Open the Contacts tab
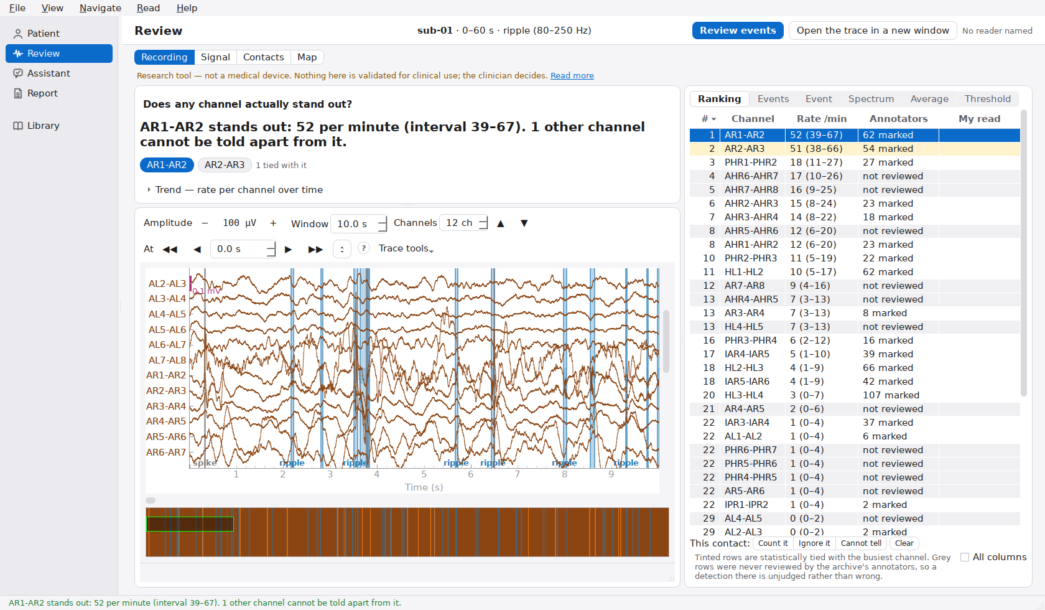This screenshot has width=1045, height=610. (x=263, y=57)
